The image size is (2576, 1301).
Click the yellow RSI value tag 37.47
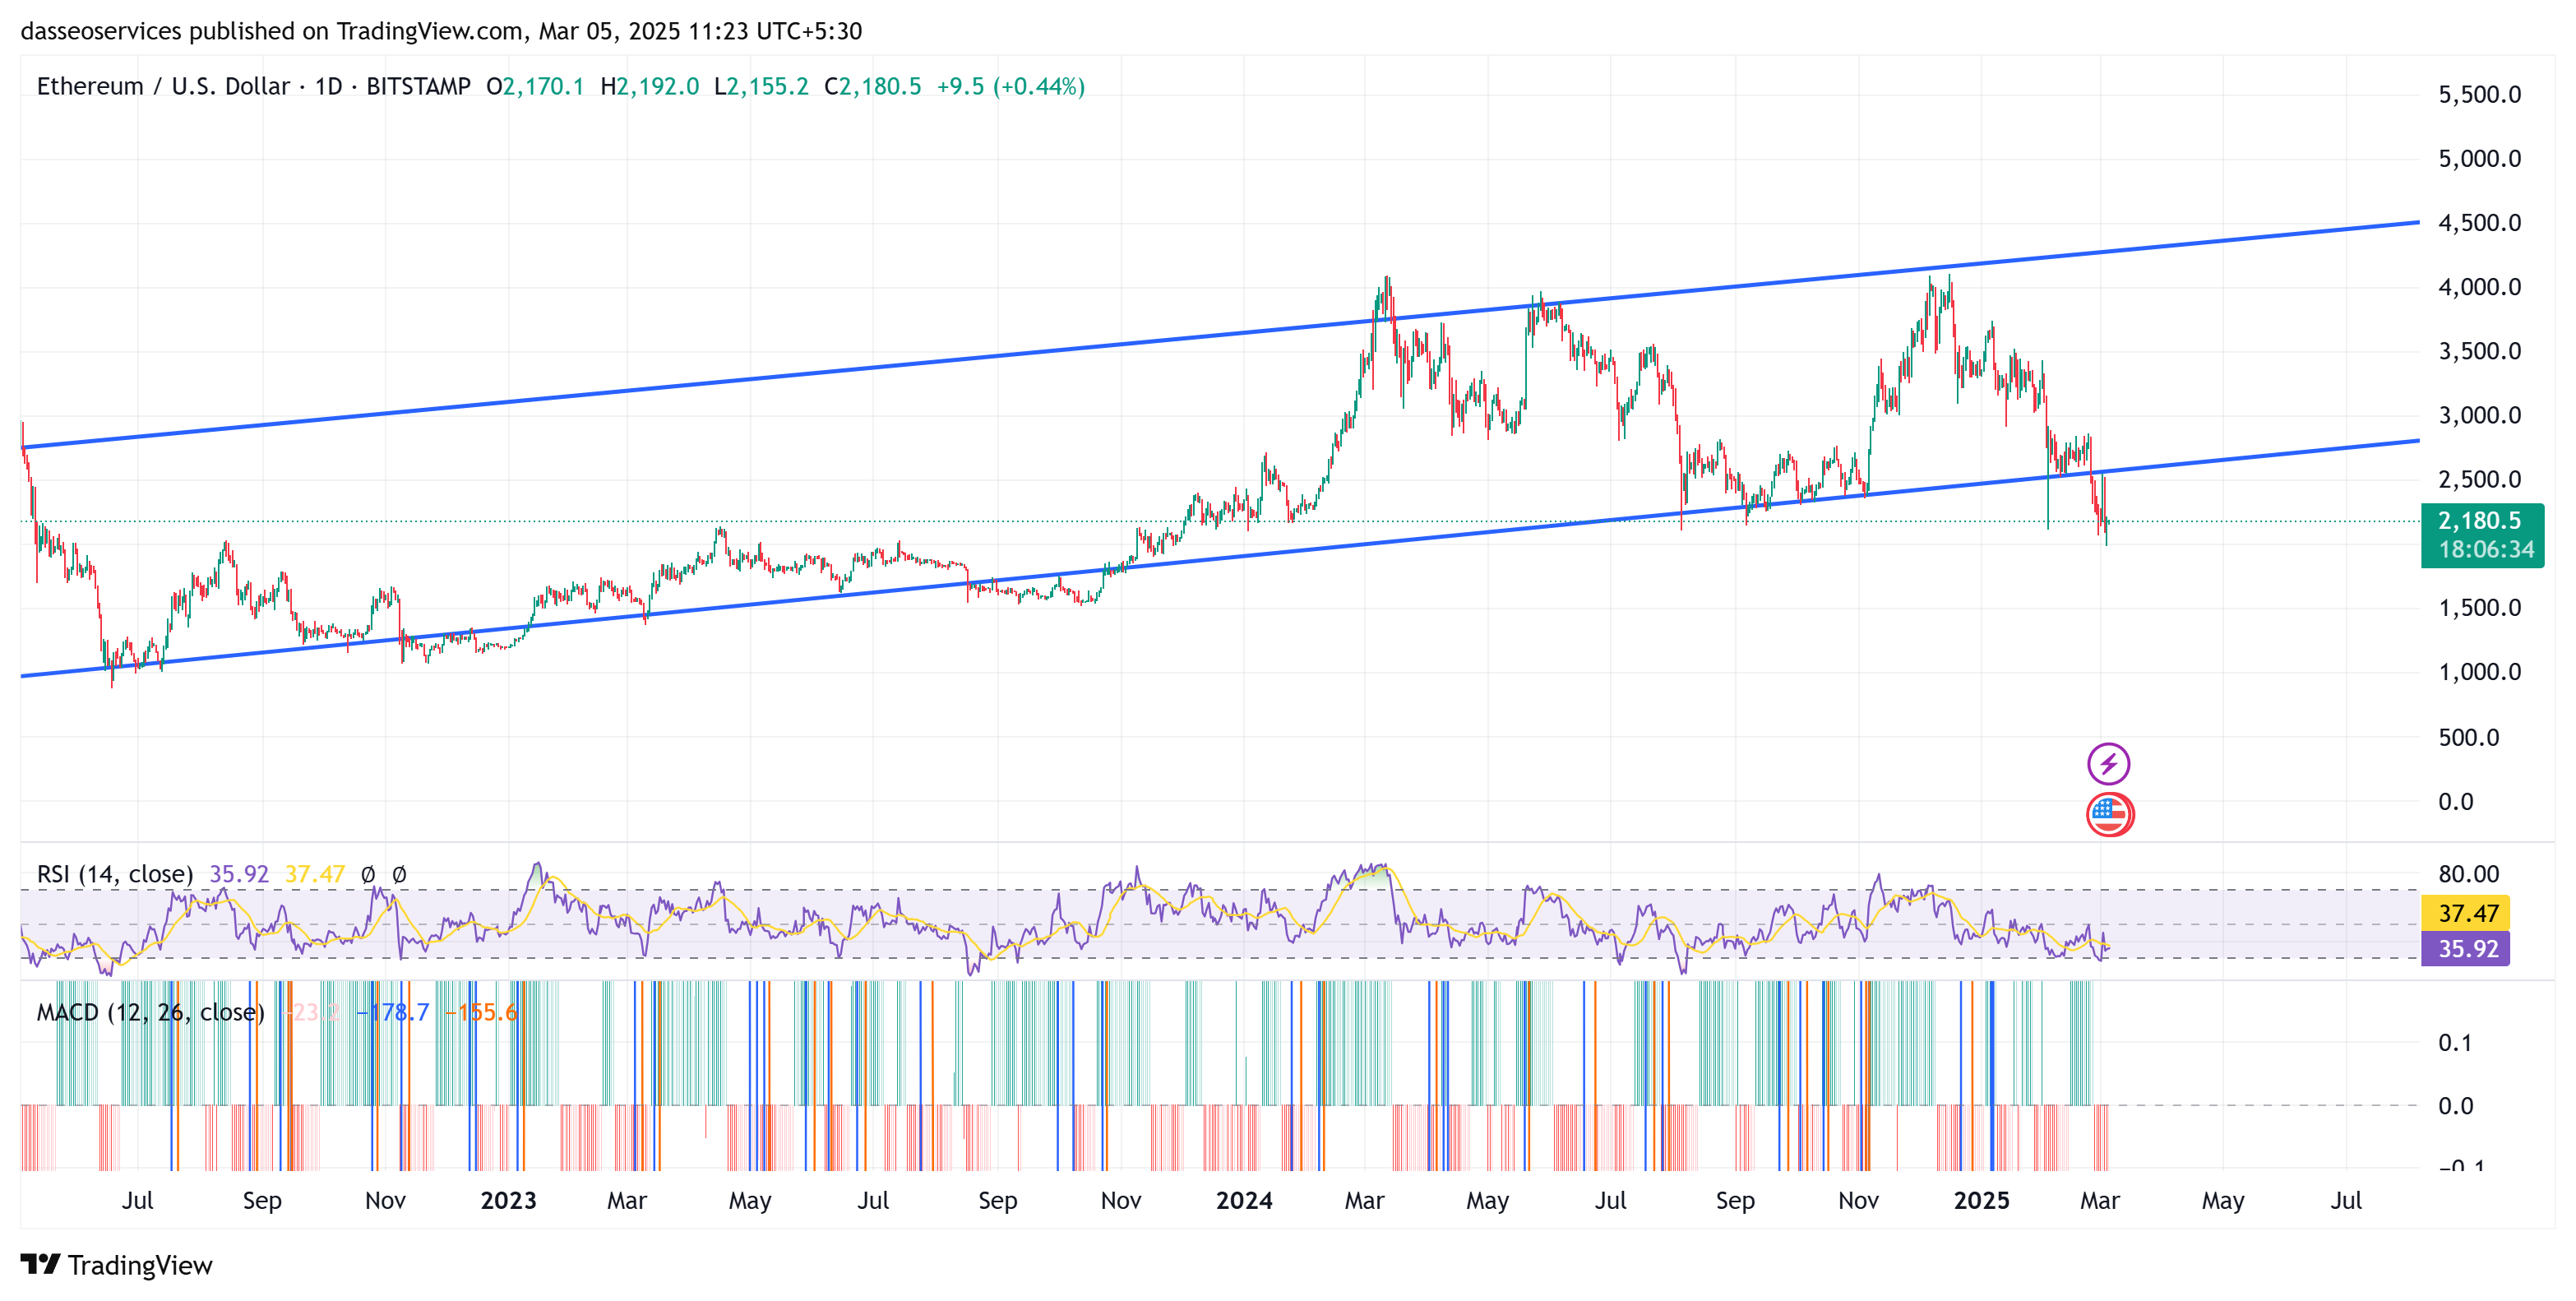click(2468, 912)
